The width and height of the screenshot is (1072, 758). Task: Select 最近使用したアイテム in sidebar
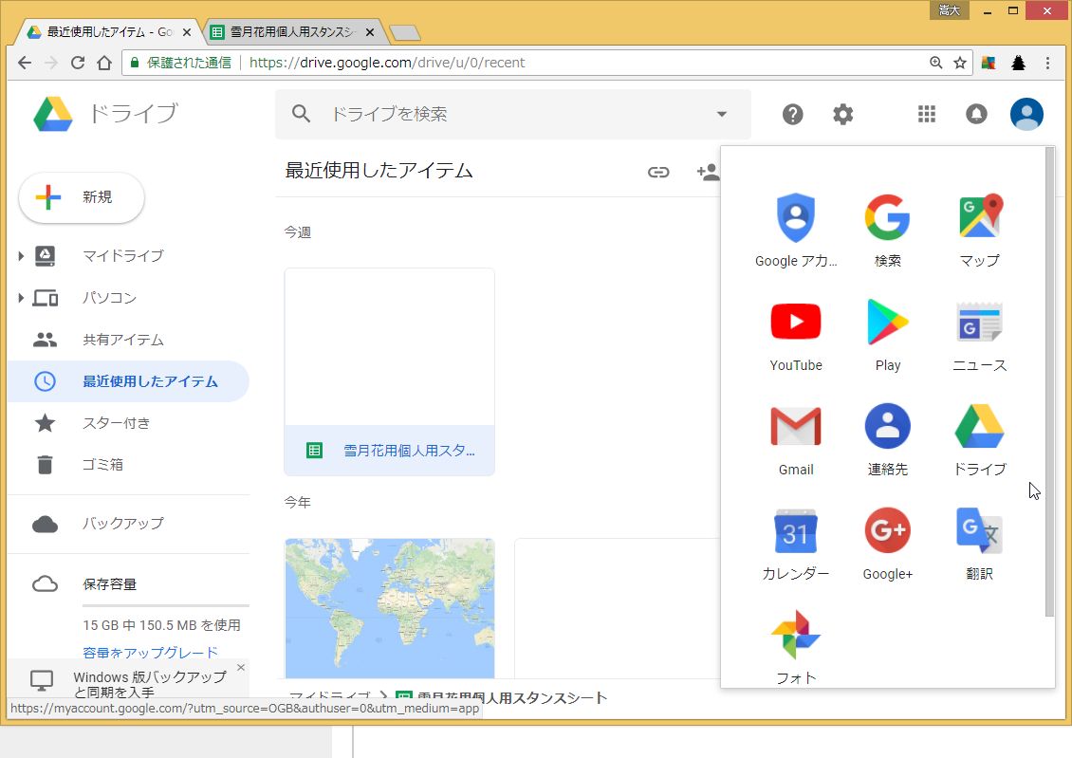pos(128,381)
